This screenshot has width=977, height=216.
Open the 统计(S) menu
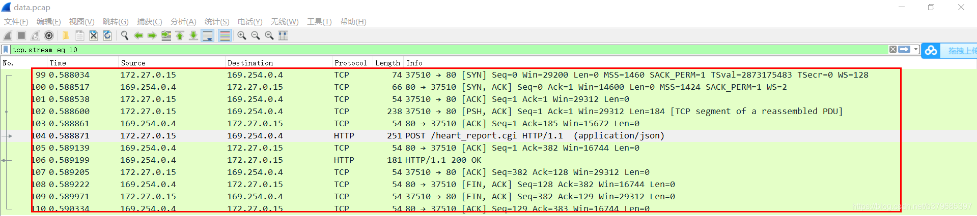tap(217, 22)
